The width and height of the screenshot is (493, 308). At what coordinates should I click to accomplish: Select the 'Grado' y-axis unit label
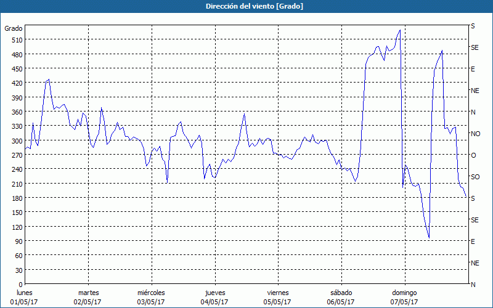14,28
